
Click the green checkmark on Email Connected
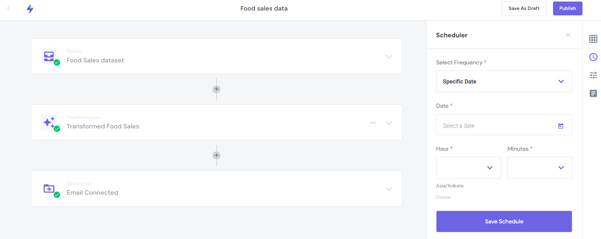tap(57, 195)
